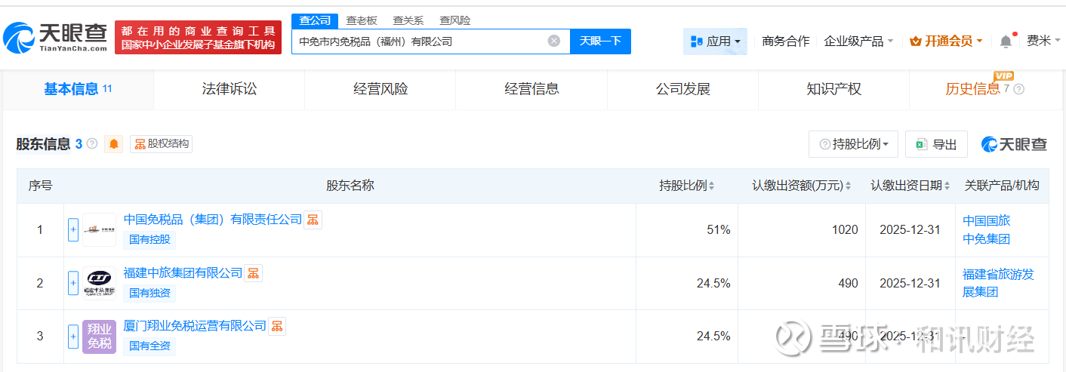Sort by 认缴出资日期 column header
The image size is (1066, 372).
910,186
